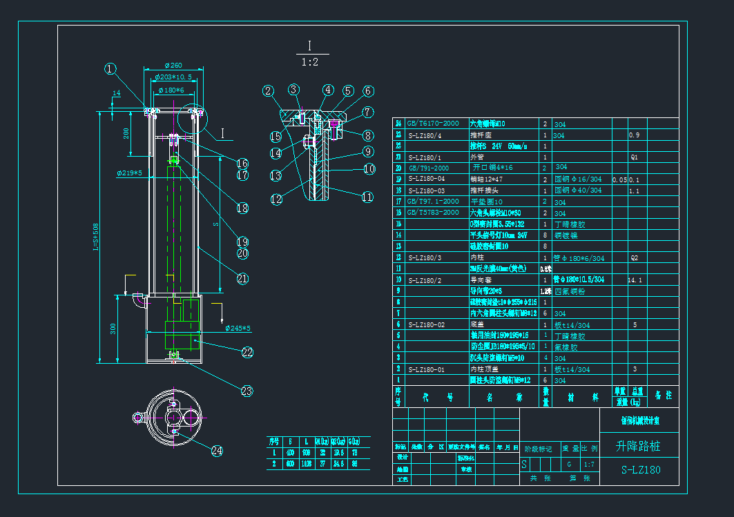Click the GB/T6170-2000 code in row 24
This screenshot has height=517, width=734.
433,124
